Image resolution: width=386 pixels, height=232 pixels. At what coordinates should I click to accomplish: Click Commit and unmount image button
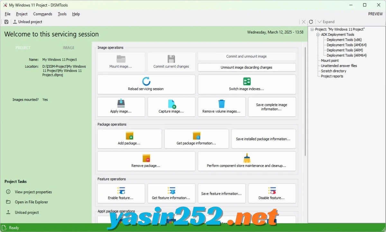coord(247,56)
